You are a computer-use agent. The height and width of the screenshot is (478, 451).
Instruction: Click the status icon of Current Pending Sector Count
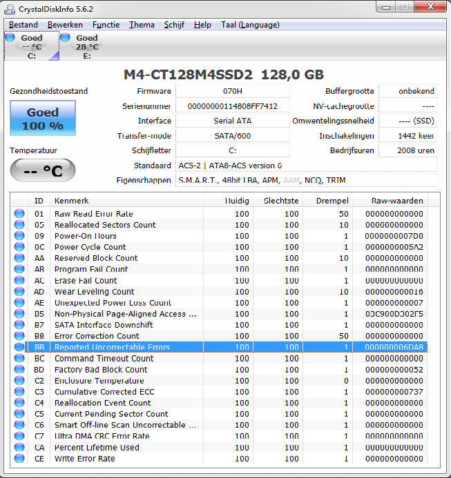19,414
